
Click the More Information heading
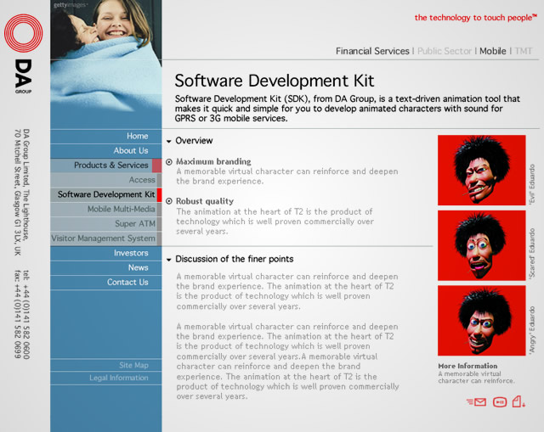pos(467,366)
